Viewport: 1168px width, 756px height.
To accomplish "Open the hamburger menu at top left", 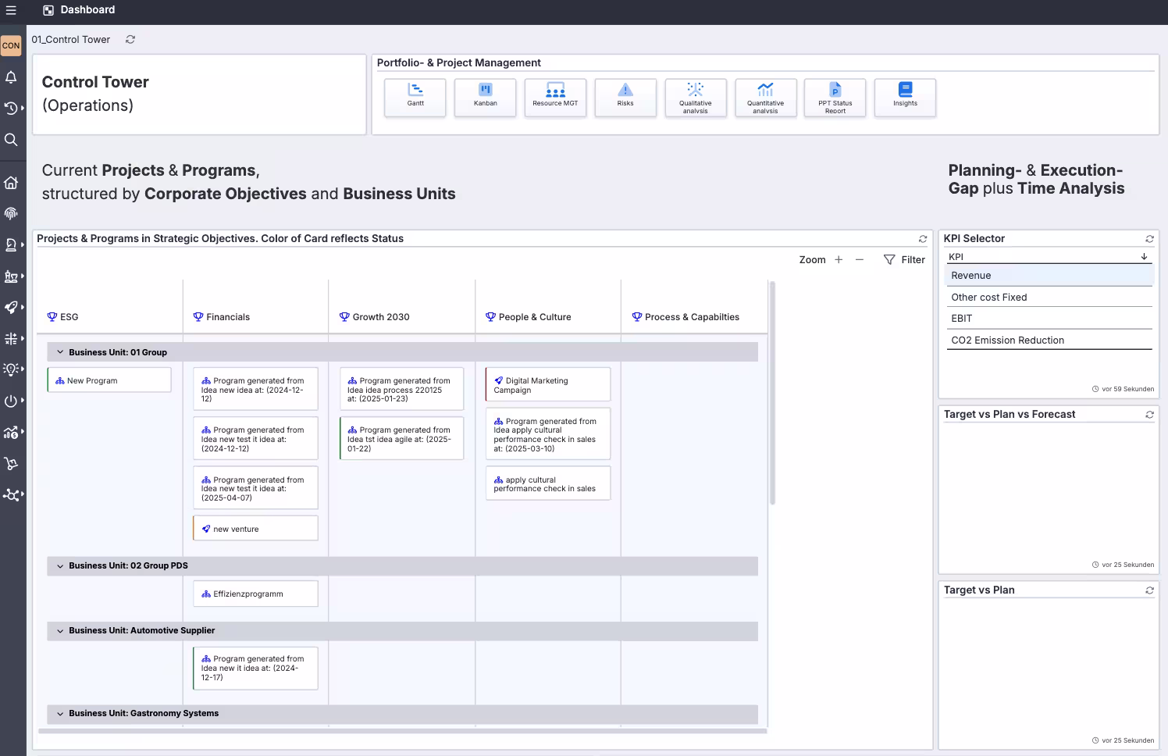I will (x=11, y=10).
